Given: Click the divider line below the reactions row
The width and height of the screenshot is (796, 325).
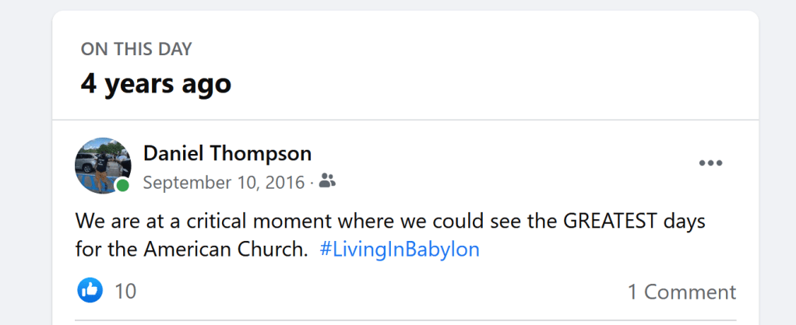Looking at the screenshot, I should point(405,320).
